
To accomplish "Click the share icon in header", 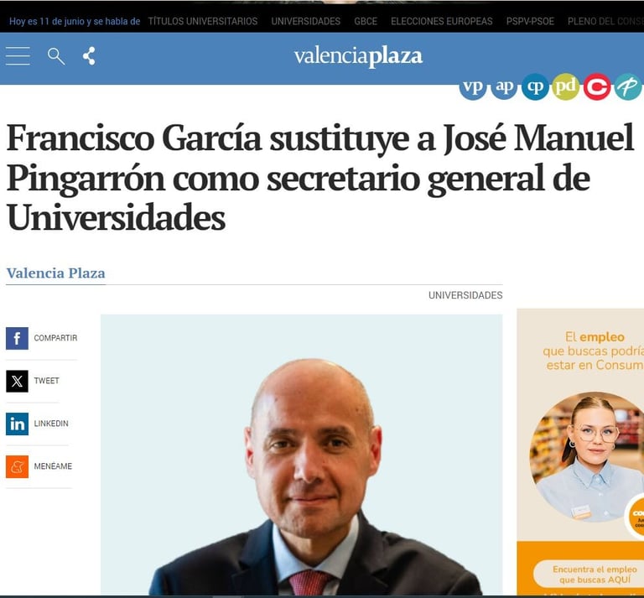I will coord(89,56).
